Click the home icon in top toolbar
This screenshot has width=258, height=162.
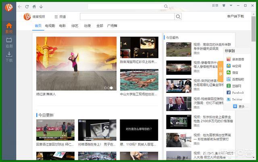click(34, 6)
